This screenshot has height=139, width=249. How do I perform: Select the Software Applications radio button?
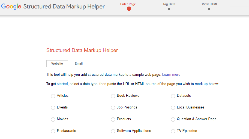(x=113, y=131)
